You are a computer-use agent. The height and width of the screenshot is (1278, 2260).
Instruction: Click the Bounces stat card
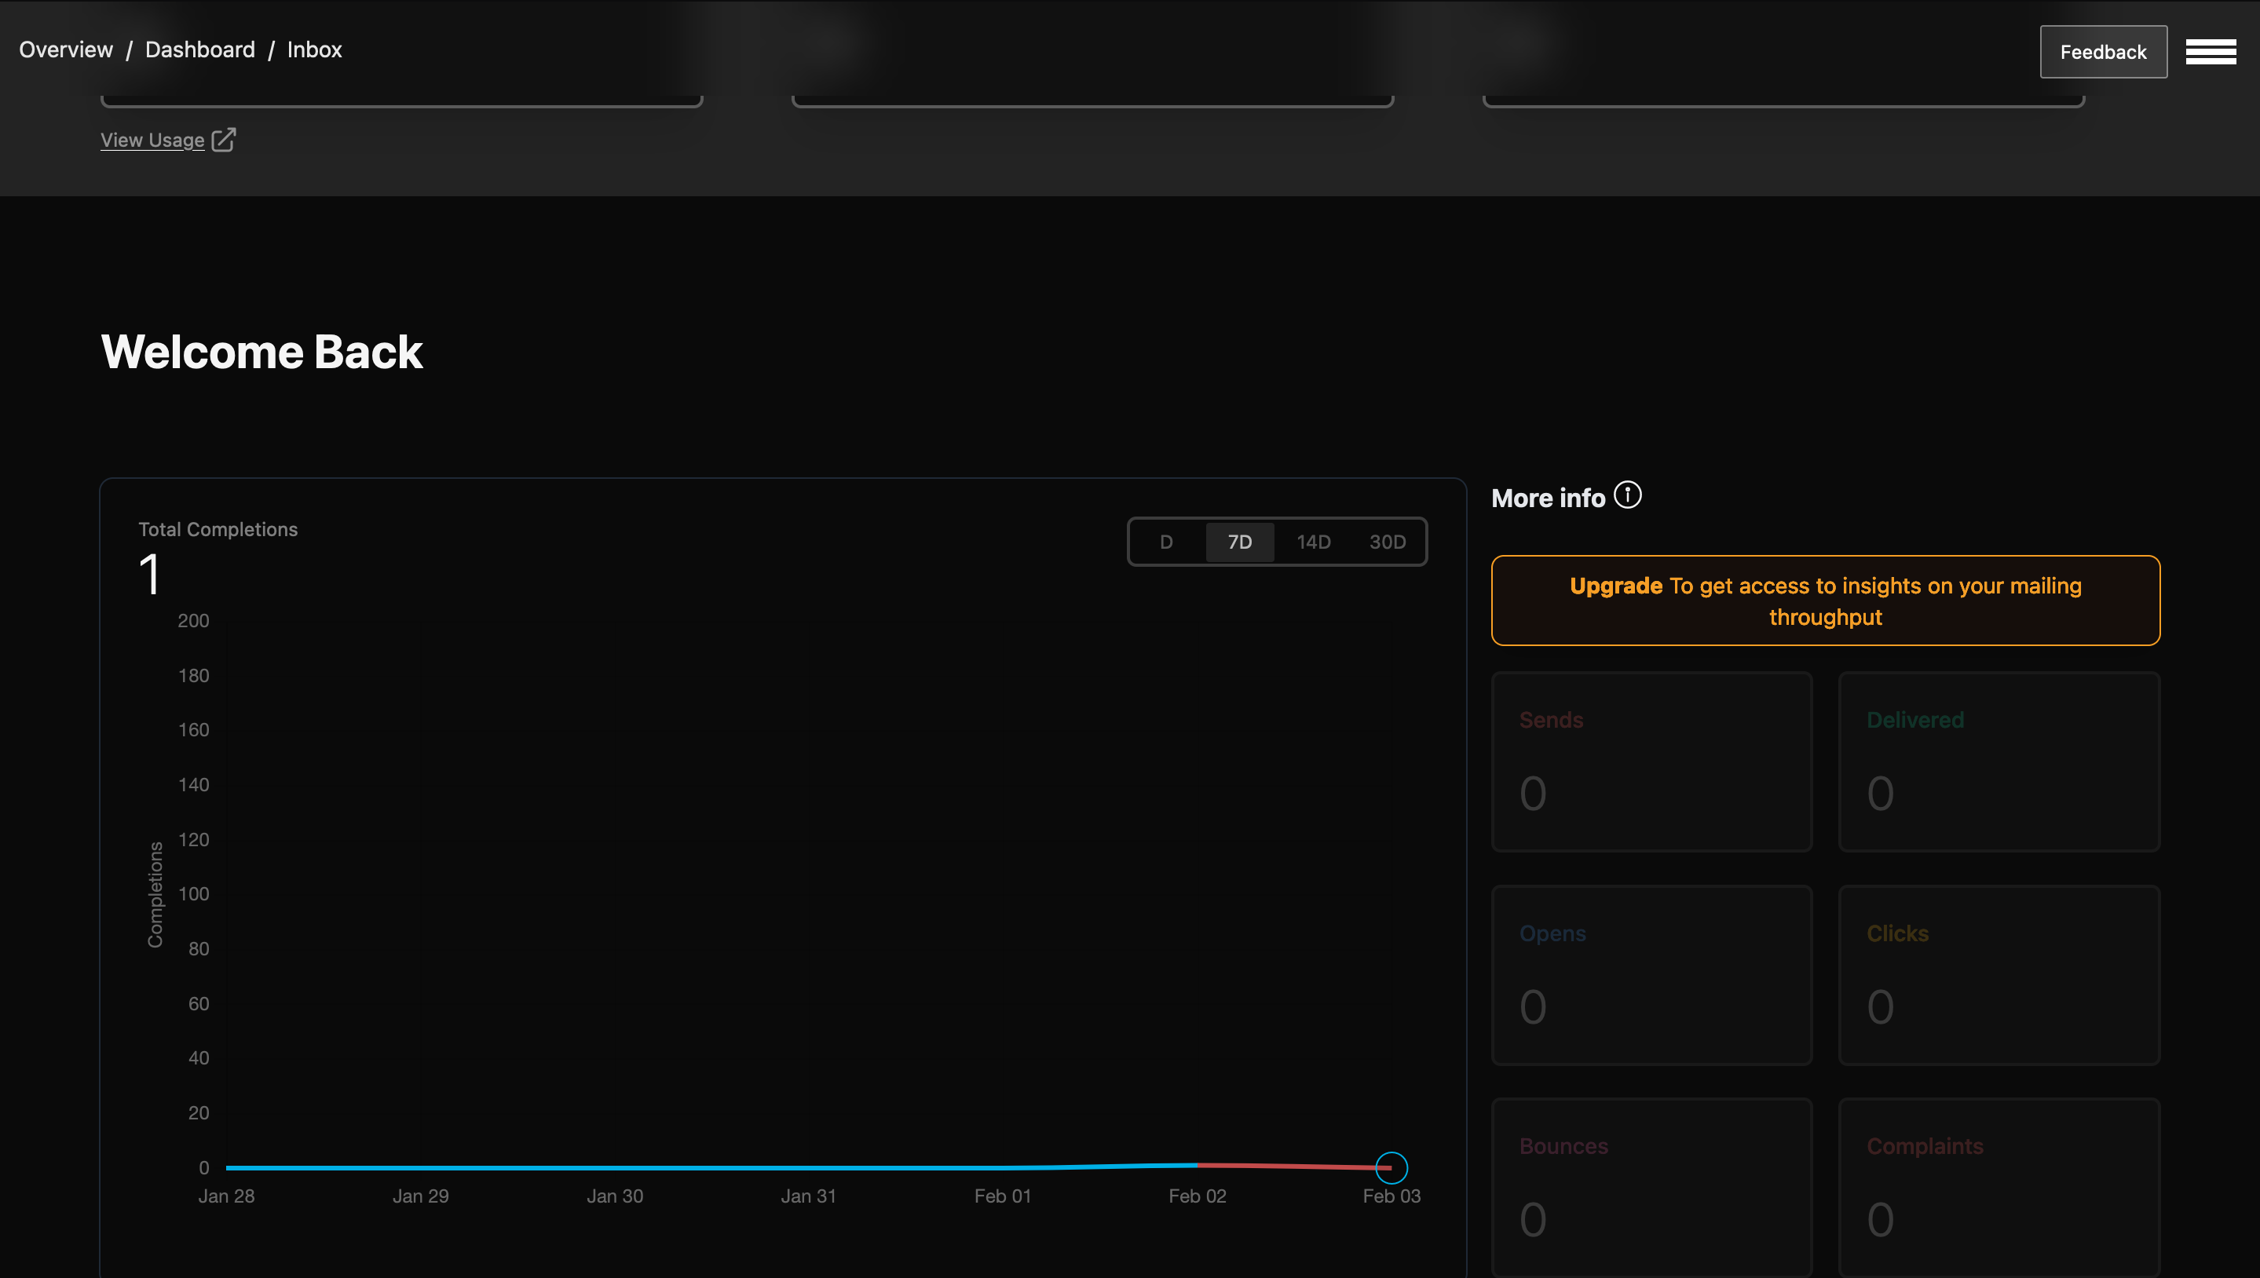point(1651,1187)
